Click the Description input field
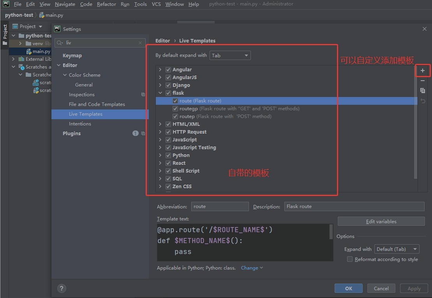Image resolution: width=432 pixels, height=298 pixels. coord(354,206)
